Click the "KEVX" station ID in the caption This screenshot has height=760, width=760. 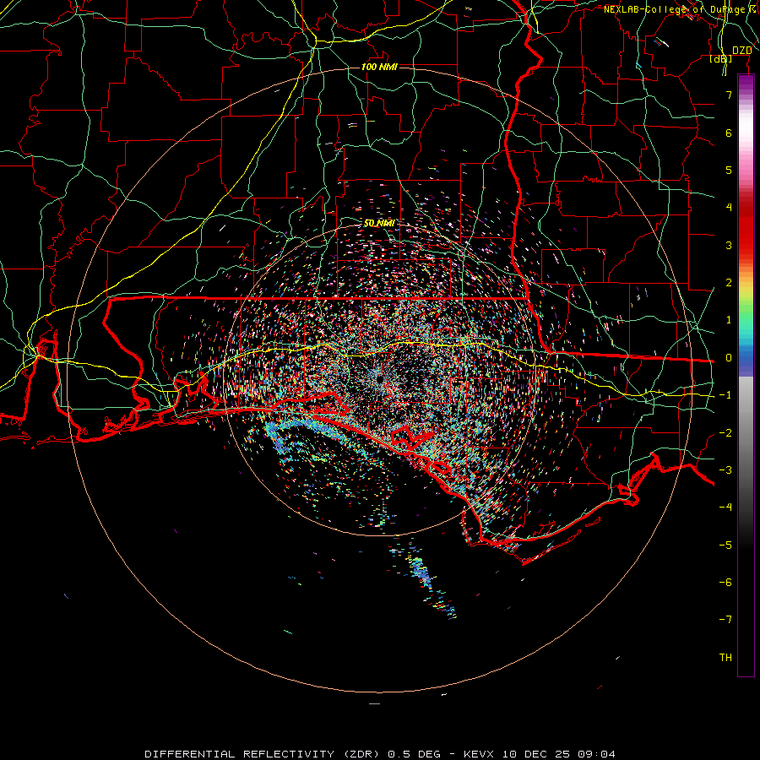[479, 754]
